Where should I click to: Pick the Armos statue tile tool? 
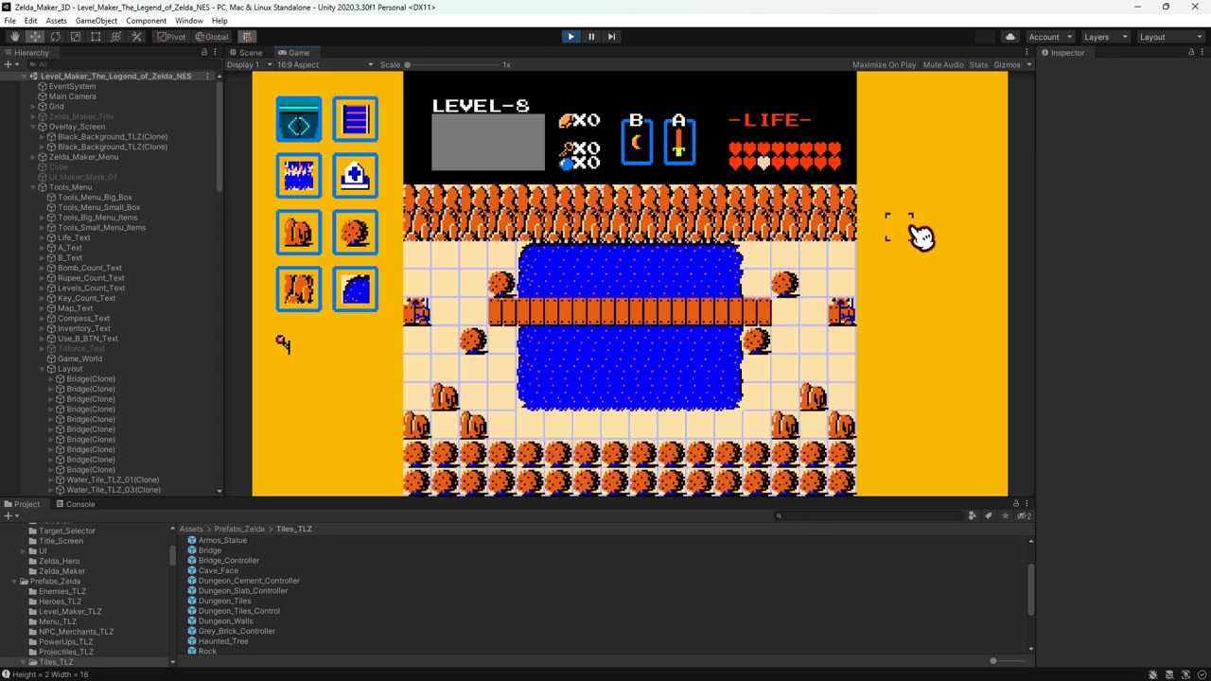coord(299,289)
